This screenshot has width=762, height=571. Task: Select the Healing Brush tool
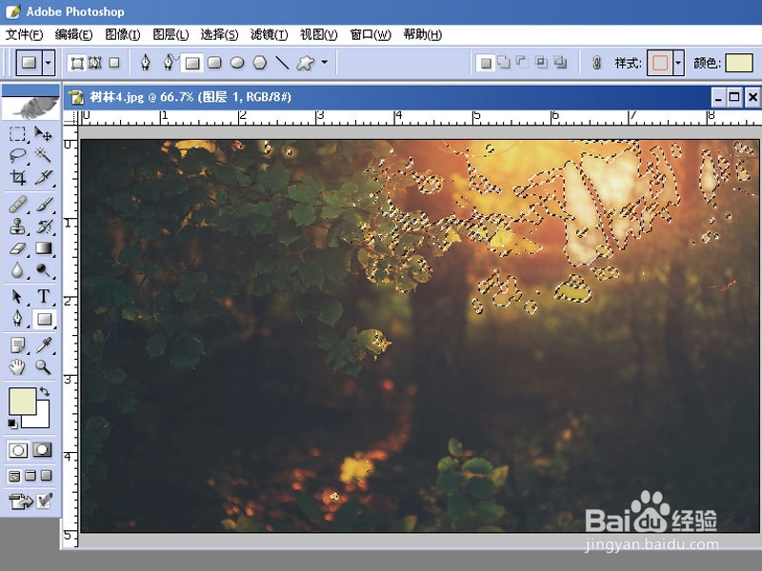pyautogui.click(x=17, y=205)
